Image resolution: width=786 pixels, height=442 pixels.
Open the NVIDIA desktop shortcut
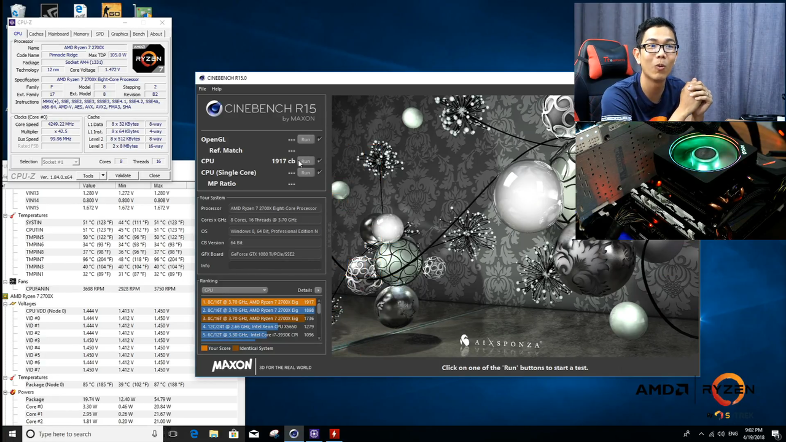[49, 10]
